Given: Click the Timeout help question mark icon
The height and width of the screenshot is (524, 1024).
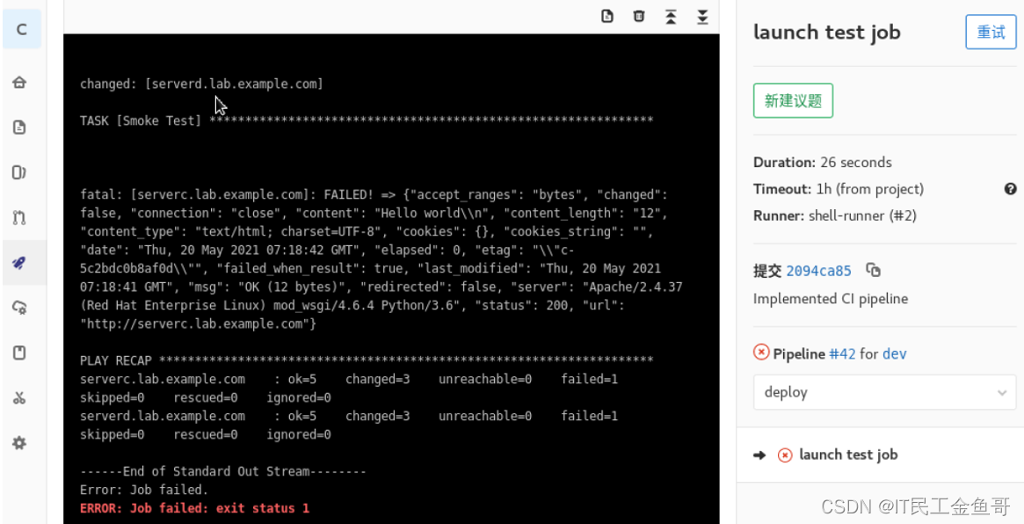Looking at the screenshot, I should (x=1010, y=189).
